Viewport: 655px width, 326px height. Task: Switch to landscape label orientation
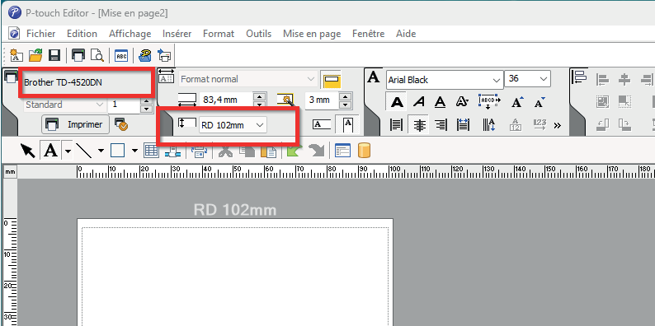[322, 124]
